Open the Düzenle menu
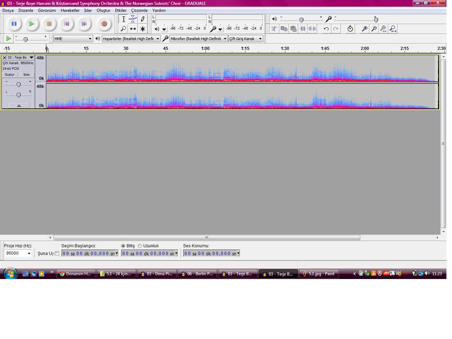Screen dimensions: 452x339 pyautogui.click(x=26, y=10)
